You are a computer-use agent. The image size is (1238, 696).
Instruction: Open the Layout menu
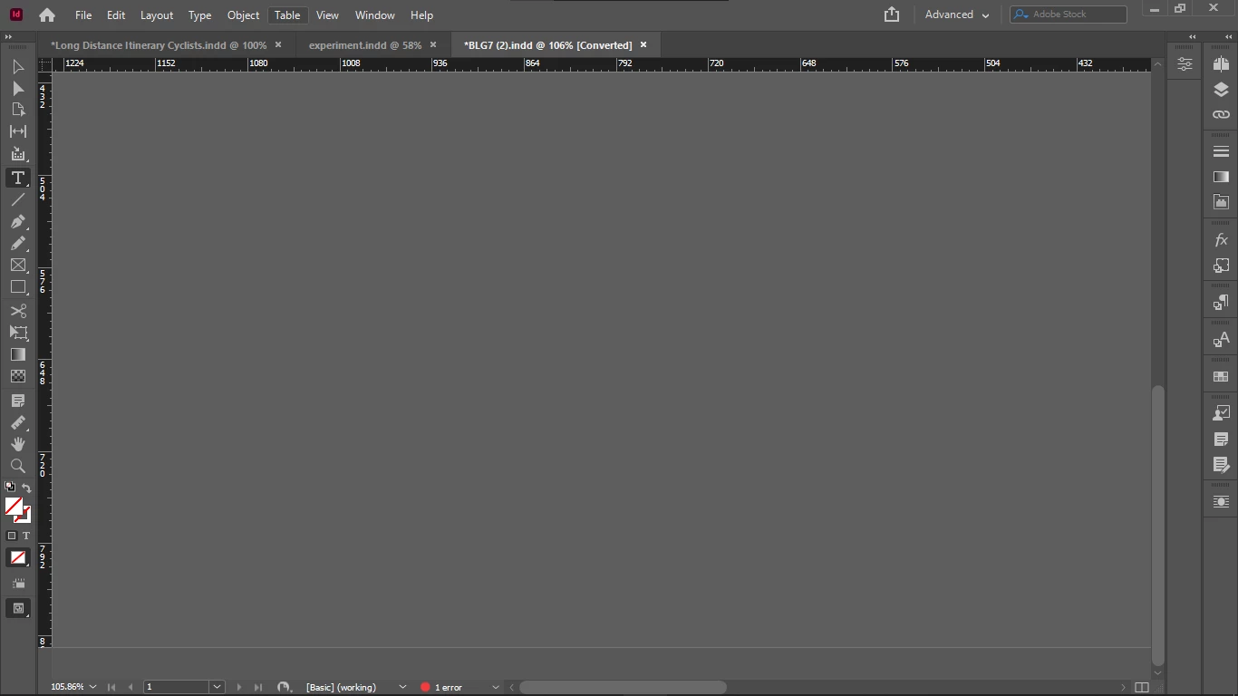tap(157, 14)
